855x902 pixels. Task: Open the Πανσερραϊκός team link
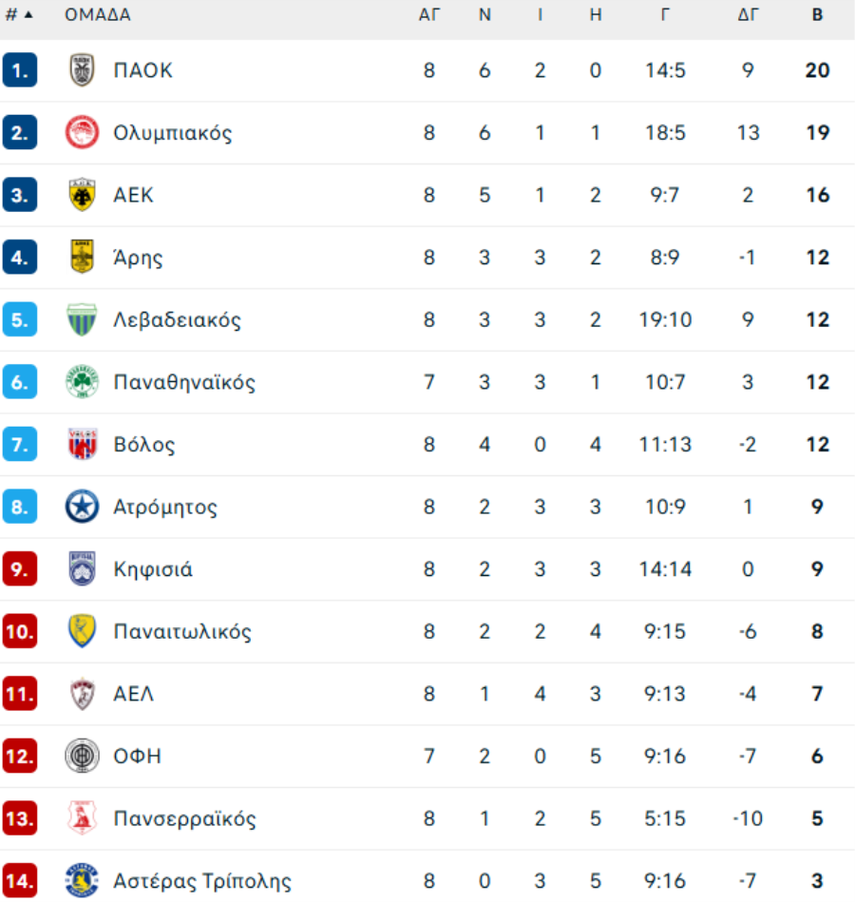(x=184, y=819)
